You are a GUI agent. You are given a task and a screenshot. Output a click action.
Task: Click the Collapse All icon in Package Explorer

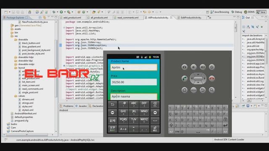click(40, 18)
